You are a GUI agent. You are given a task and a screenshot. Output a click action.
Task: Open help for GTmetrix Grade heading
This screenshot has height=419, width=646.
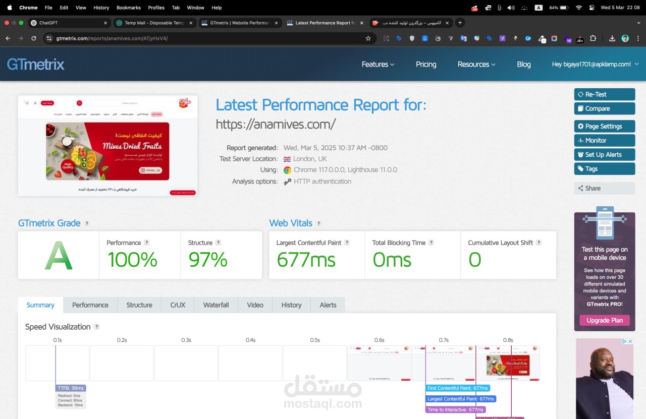click(x=87, y=223)
